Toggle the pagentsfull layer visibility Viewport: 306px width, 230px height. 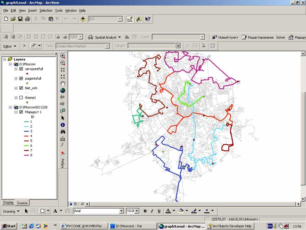point(21,79)
